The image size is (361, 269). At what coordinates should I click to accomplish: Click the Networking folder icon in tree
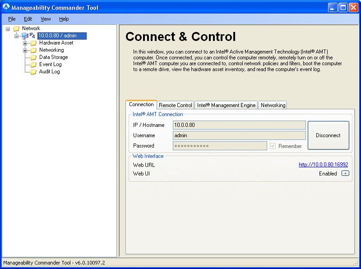pos(33,50)
